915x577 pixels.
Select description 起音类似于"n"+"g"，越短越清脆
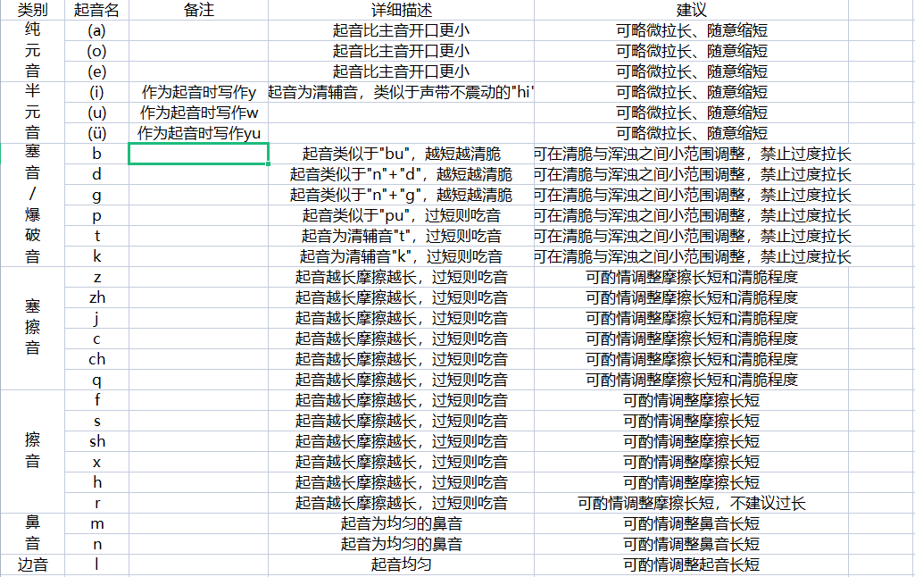coord(401,195)
